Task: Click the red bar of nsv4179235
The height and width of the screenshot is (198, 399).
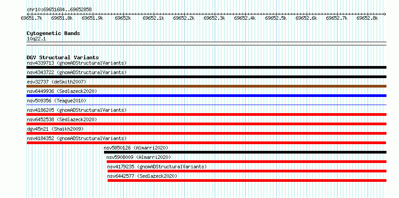Action: [x=247, y=171]
